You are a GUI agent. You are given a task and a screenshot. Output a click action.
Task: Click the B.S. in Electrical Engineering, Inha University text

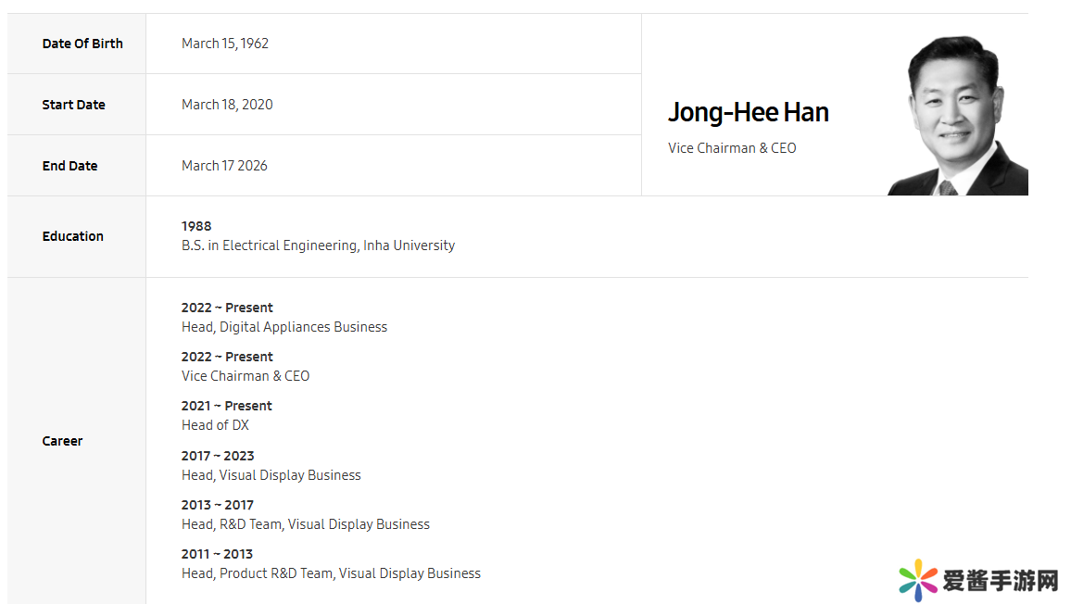[x=318, y=245]
